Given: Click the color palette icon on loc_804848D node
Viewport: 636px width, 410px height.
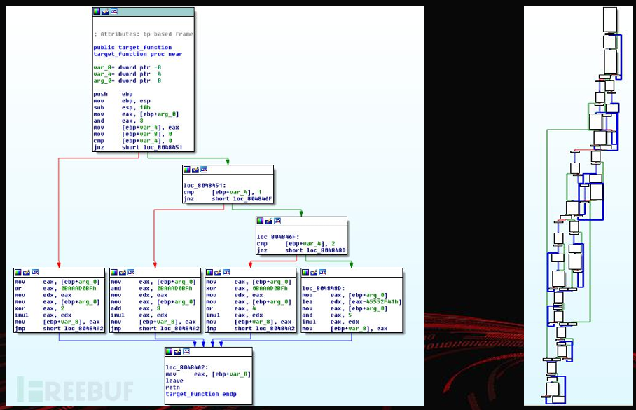Looking at the screenshot, I should [306, 272].
